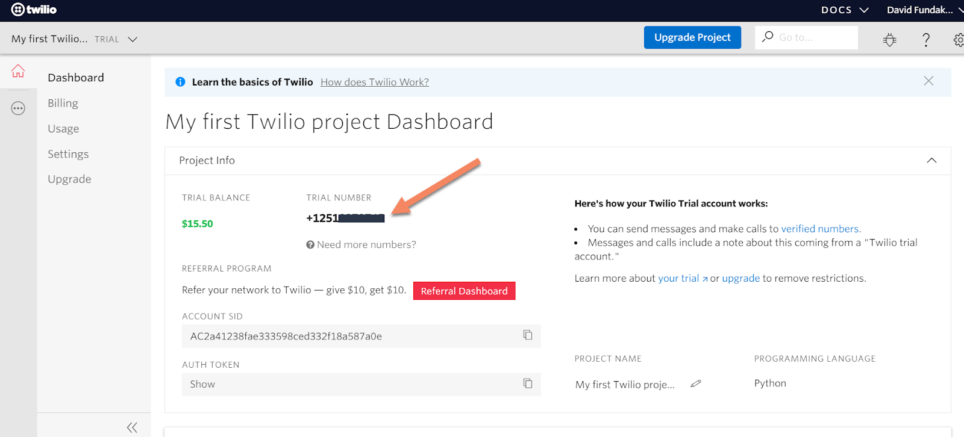The image size is (964, 437).
Task: Open the My first Twilio project switcher
Action: tap(75, 39)
